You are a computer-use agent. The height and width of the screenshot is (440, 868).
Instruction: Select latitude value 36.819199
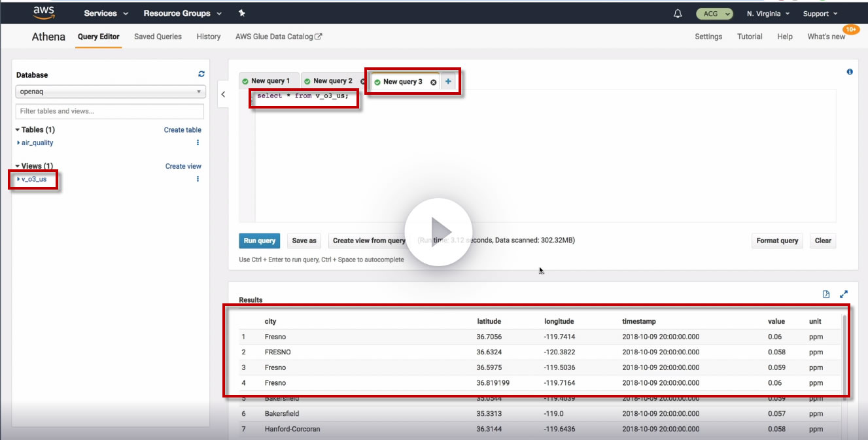(493, 383)
